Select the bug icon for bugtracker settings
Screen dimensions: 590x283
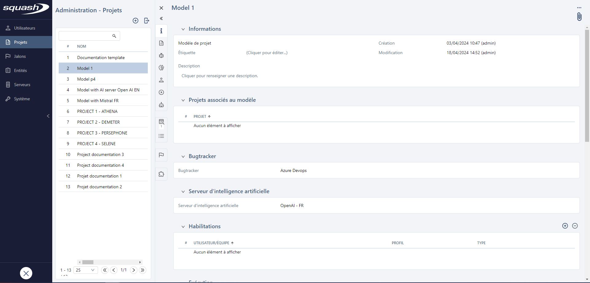tap(161, 55)
